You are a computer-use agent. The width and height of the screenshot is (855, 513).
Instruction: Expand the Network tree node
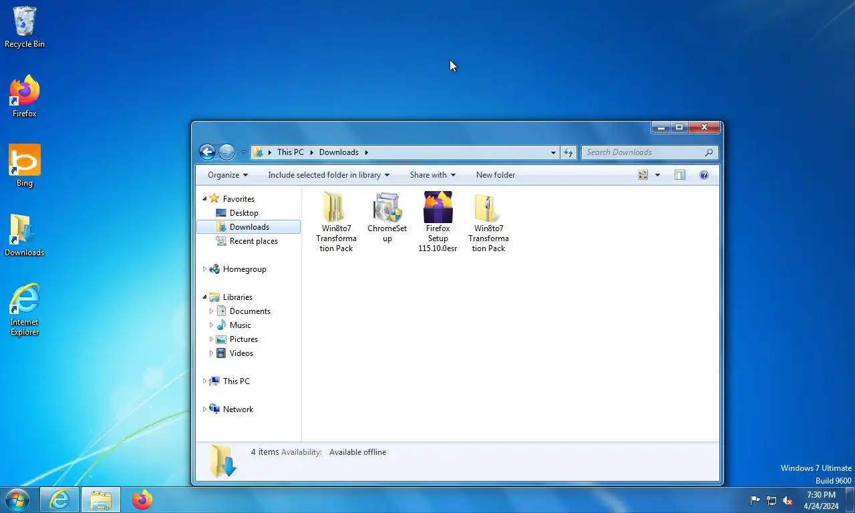(205, 409)
